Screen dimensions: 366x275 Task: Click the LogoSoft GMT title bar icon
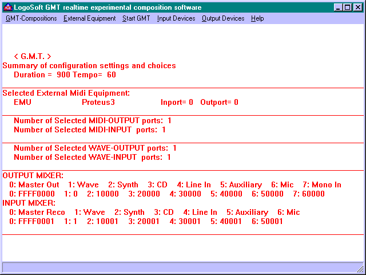(x=8, y=7)
